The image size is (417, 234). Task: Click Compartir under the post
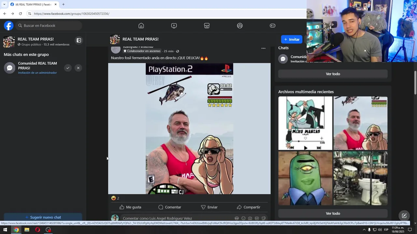[249, 207]
